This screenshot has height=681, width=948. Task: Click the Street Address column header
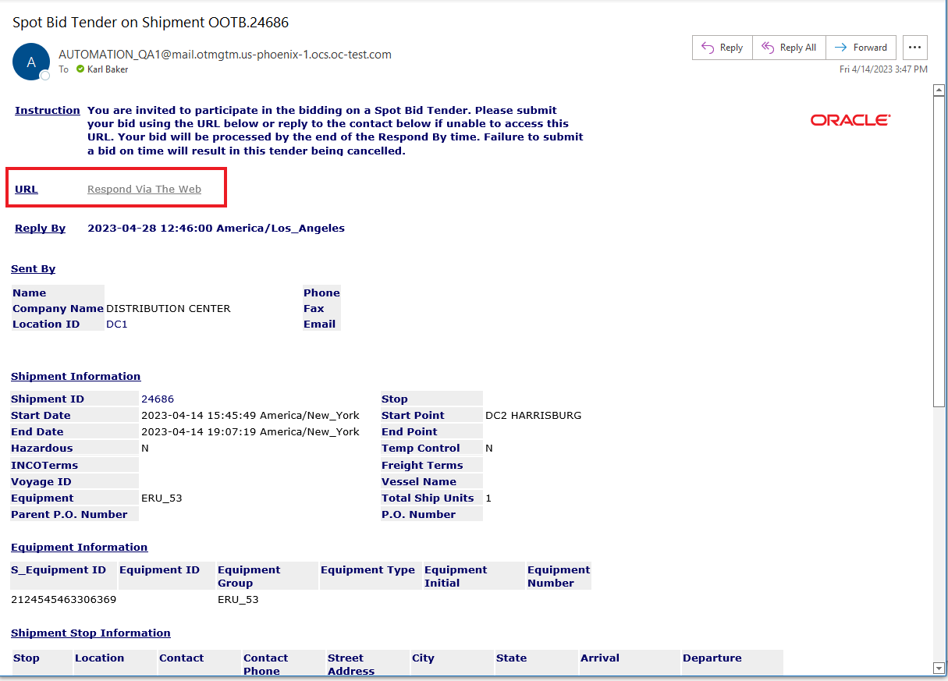coord(367,664)
